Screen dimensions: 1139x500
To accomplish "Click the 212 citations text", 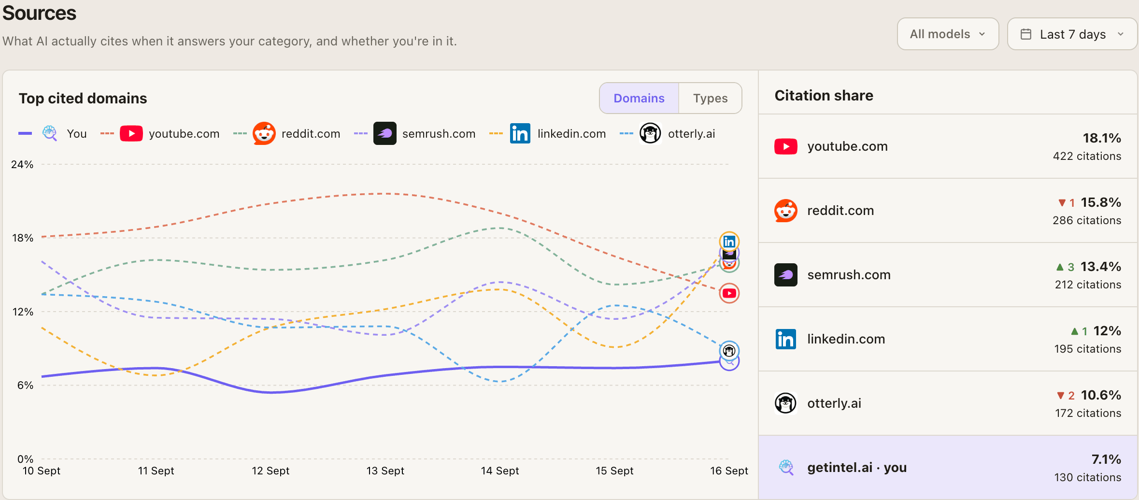I will [x=1088, y=285].
